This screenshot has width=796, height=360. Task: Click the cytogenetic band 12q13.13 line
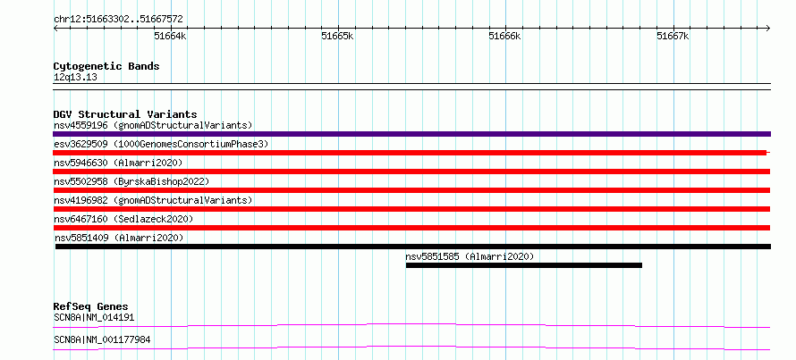point(411,87)
